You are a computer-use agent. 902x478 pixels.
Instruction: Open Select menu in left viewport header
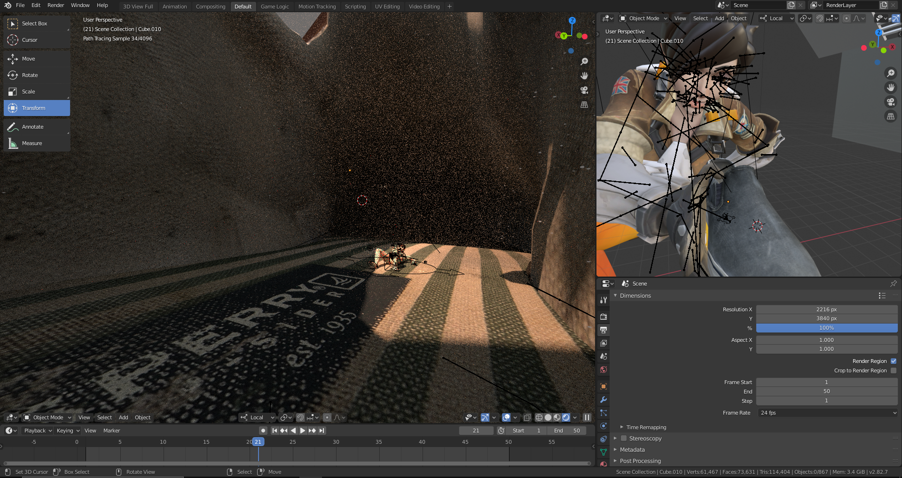[104, 417]
